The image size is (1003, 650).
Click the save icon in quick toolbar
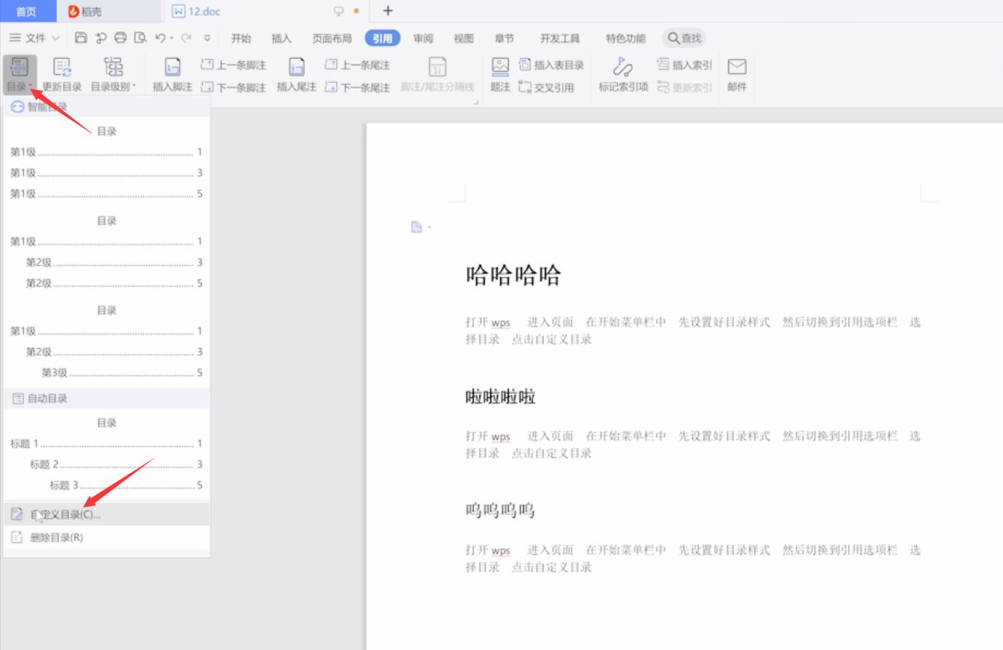point(81,38)
